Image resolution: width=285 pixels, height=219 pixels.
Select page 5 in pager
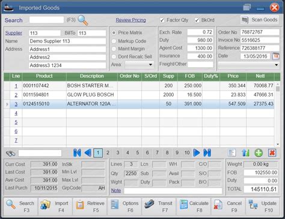138,153
